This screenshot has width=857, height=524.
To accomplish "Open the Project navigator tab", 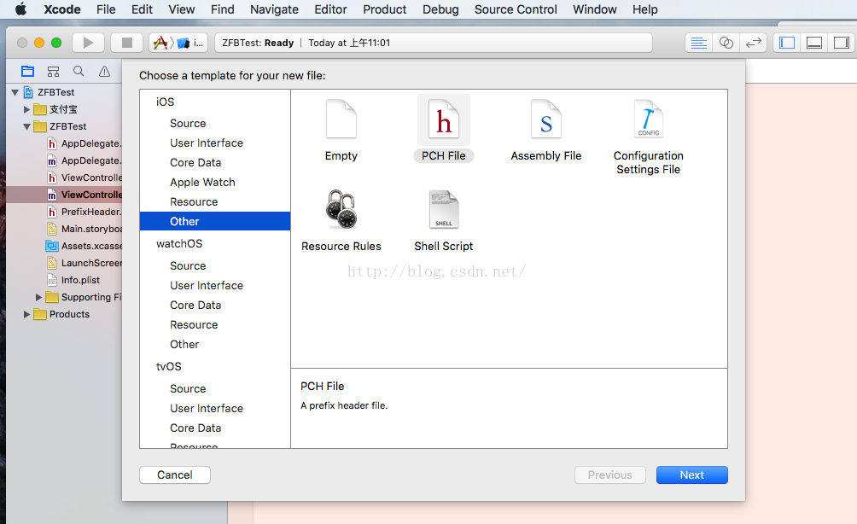I will coord(27,71).
